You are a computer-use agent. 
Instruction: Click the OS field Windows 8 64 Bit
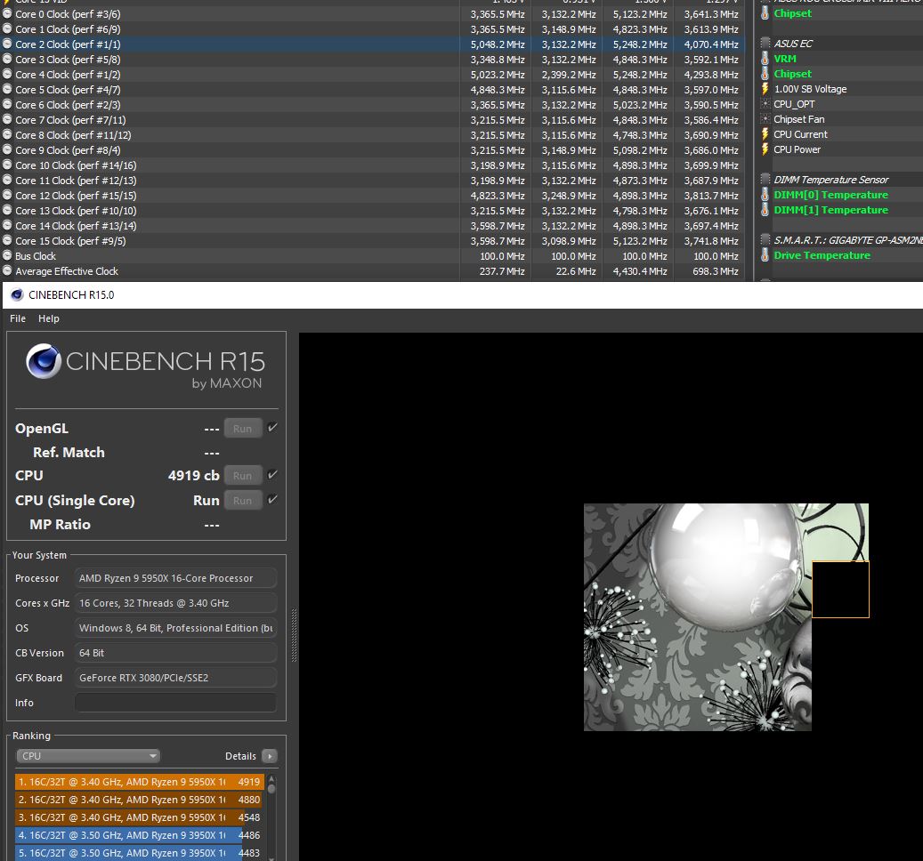point(175,628)
